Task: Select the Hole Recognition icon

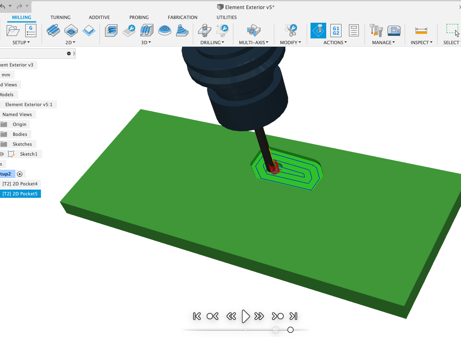Action: [x=222, y=31]
